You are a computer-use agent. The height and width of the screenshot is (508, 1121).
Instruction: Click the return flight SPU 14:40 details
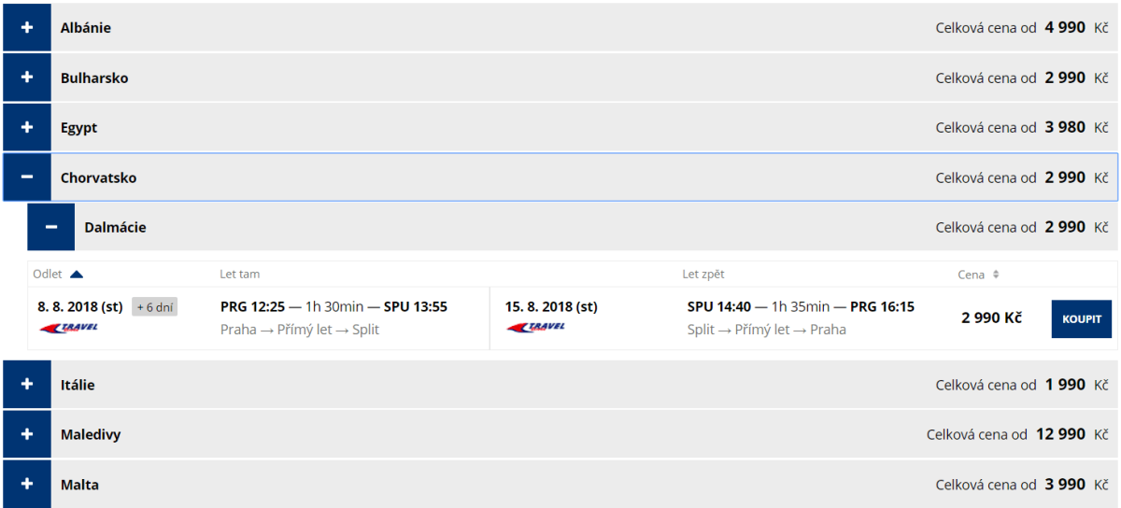[800, 306]
